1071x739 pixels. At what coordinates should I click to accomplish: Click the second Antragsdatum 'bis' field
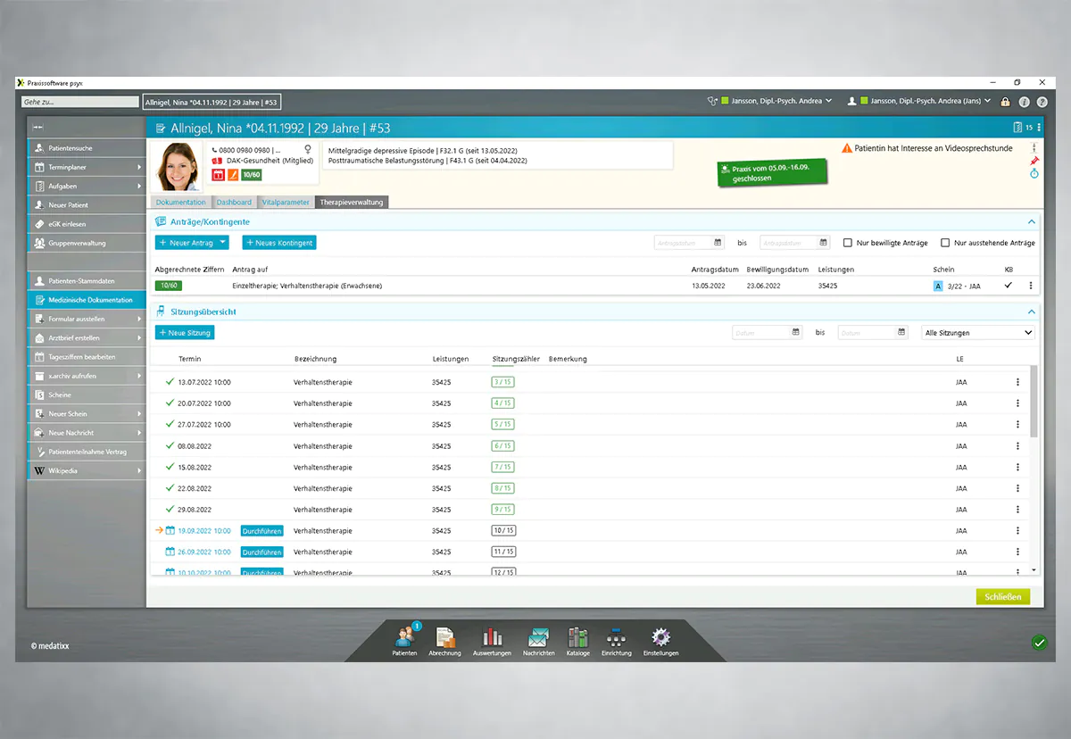point(794,243)
